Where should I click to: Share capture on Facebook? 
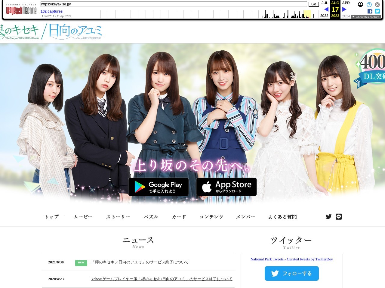point(370,11)
